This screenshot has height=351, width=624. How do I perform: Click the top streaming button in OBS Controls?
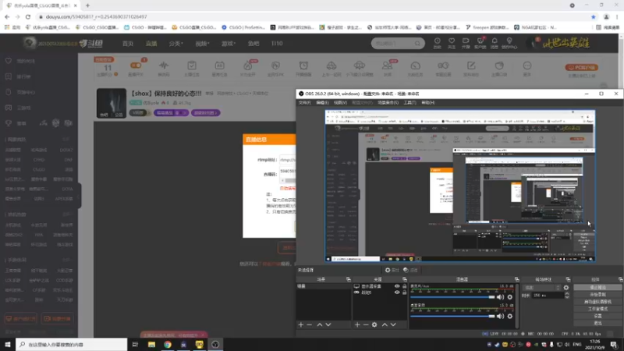597,287
